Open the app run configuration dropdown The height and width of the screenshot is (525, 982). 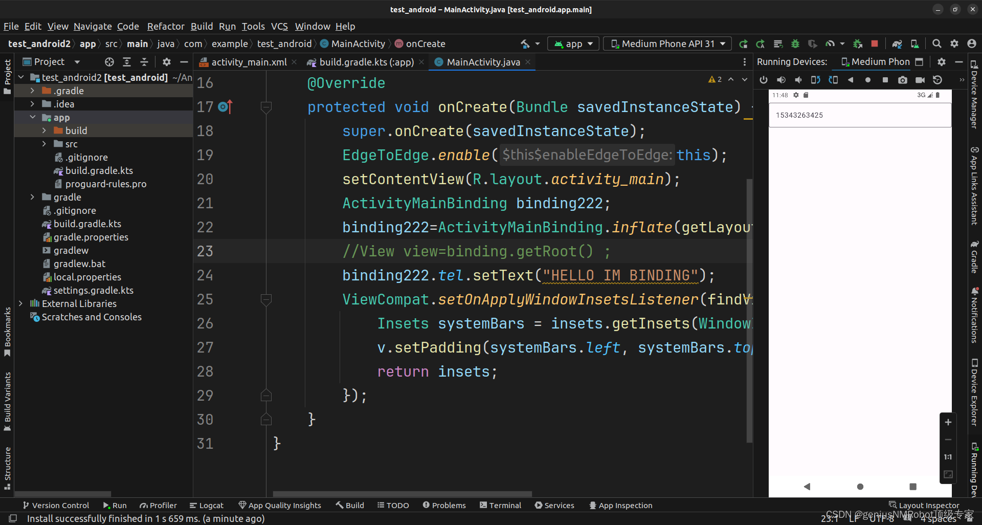coord(573,43)
